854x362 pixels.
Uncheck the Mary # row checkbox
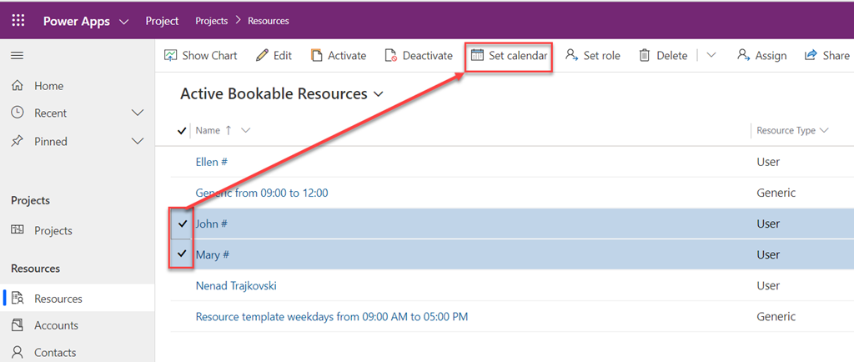tap(182, 254)
